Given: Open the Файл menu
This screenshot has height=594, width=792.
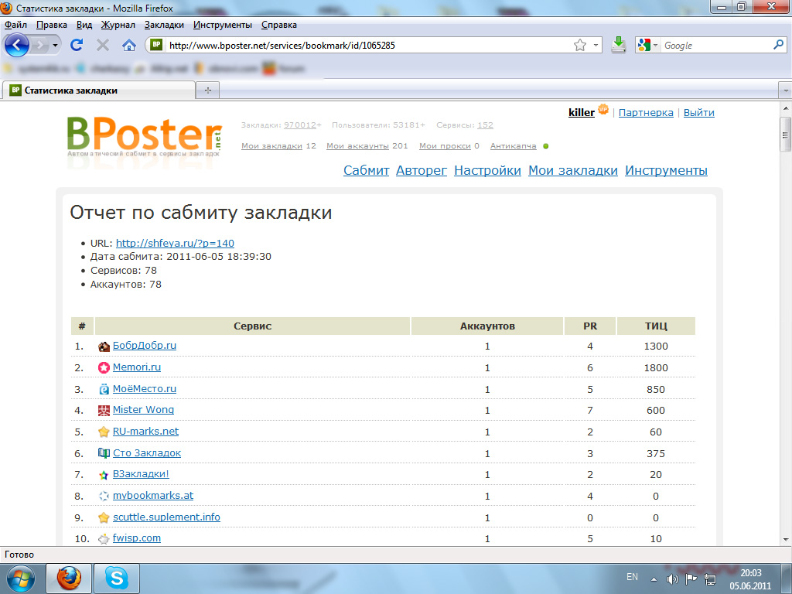Looking at the screenshot, I should tap(15, 25).
